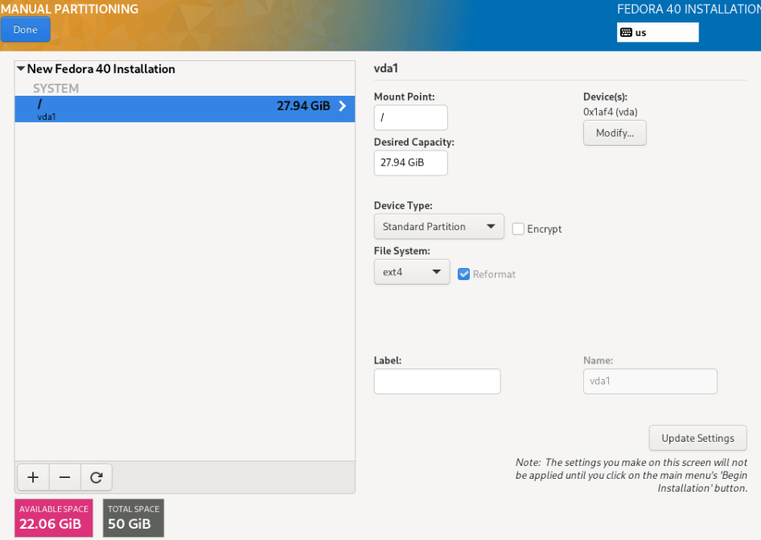761x540 pixels.
Task: Focus the Label text field
Action: [437, 381]
